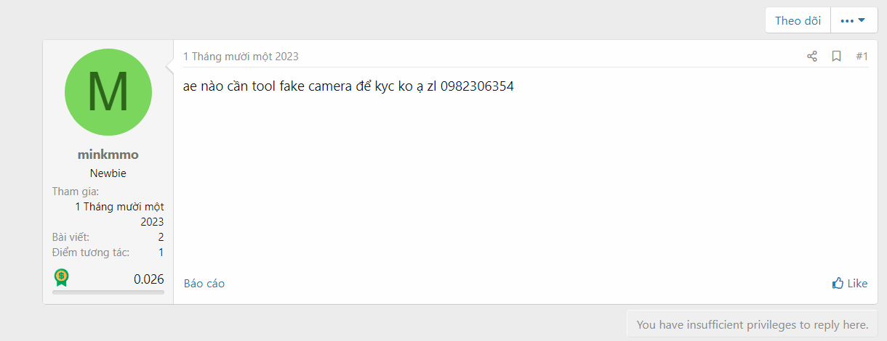
Task: Open the #1 post permalink
Action: 862,57
